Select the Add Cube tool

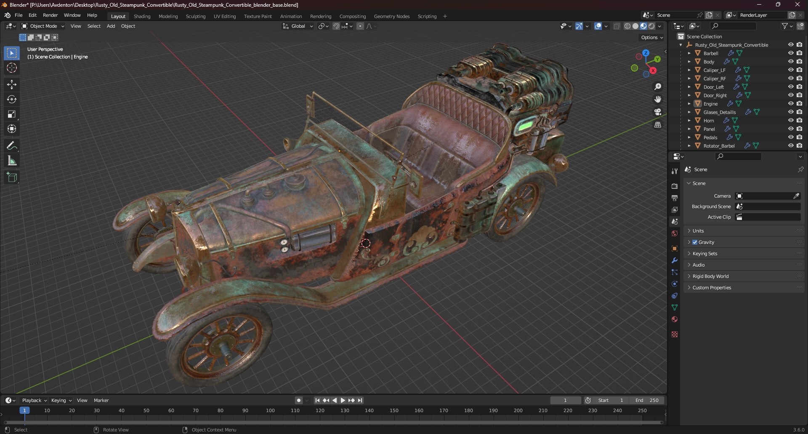pos(12,177)
